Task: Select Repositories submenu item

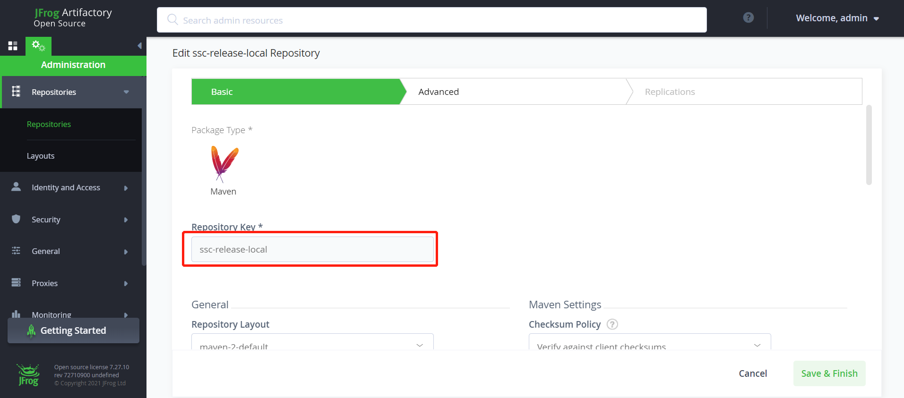Action: 49,124
